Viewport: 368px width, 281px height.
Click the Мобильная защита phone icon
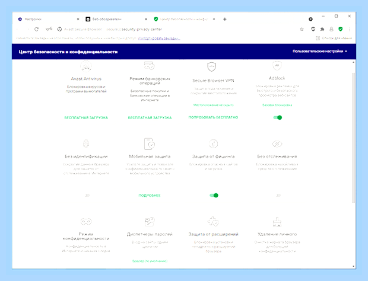[149, 143]
